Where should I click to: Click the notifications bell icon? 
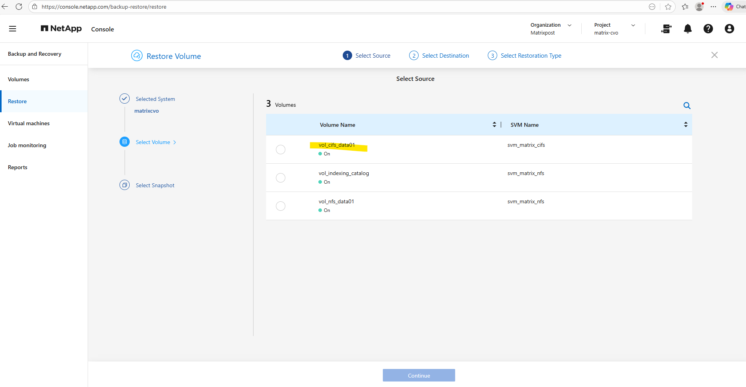coord(687,29)
